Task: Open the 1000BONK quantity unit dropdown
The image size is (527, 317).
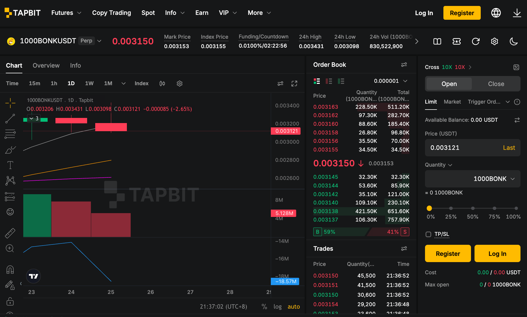Action: (494, 179)
